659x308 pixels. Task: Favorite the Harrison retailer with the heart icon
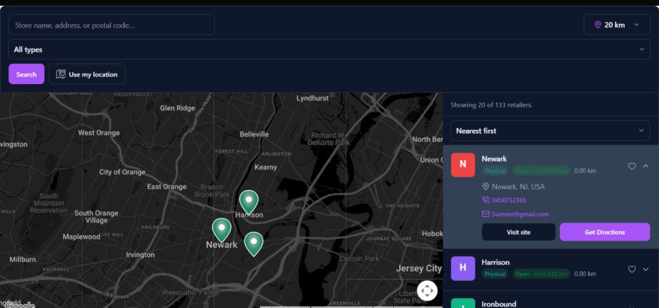pyautogui.click(x=632, y=269)
